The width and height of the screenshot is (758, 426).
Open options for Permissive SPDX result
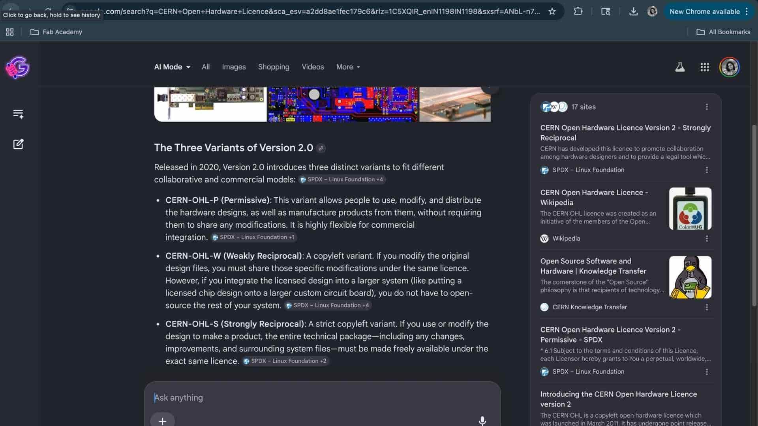(707, 372)
